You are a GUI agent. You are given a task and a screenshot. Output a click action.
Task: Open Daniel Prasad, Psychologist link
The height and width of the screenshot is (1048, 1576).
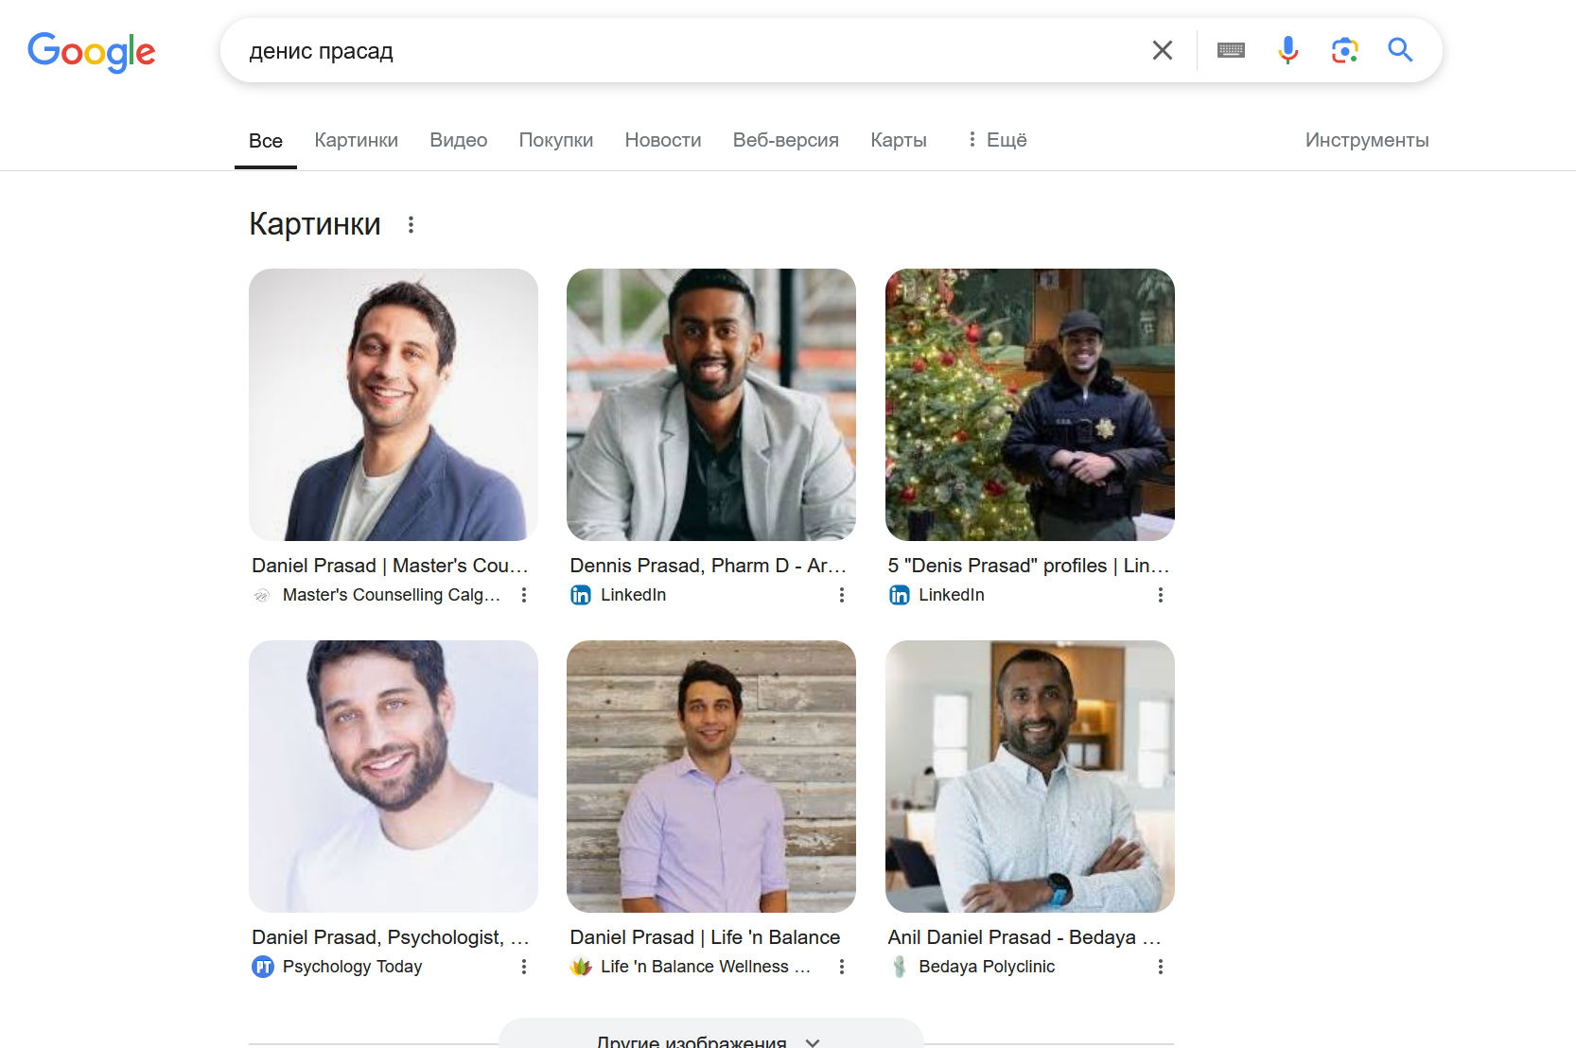[x=390, y=937]
